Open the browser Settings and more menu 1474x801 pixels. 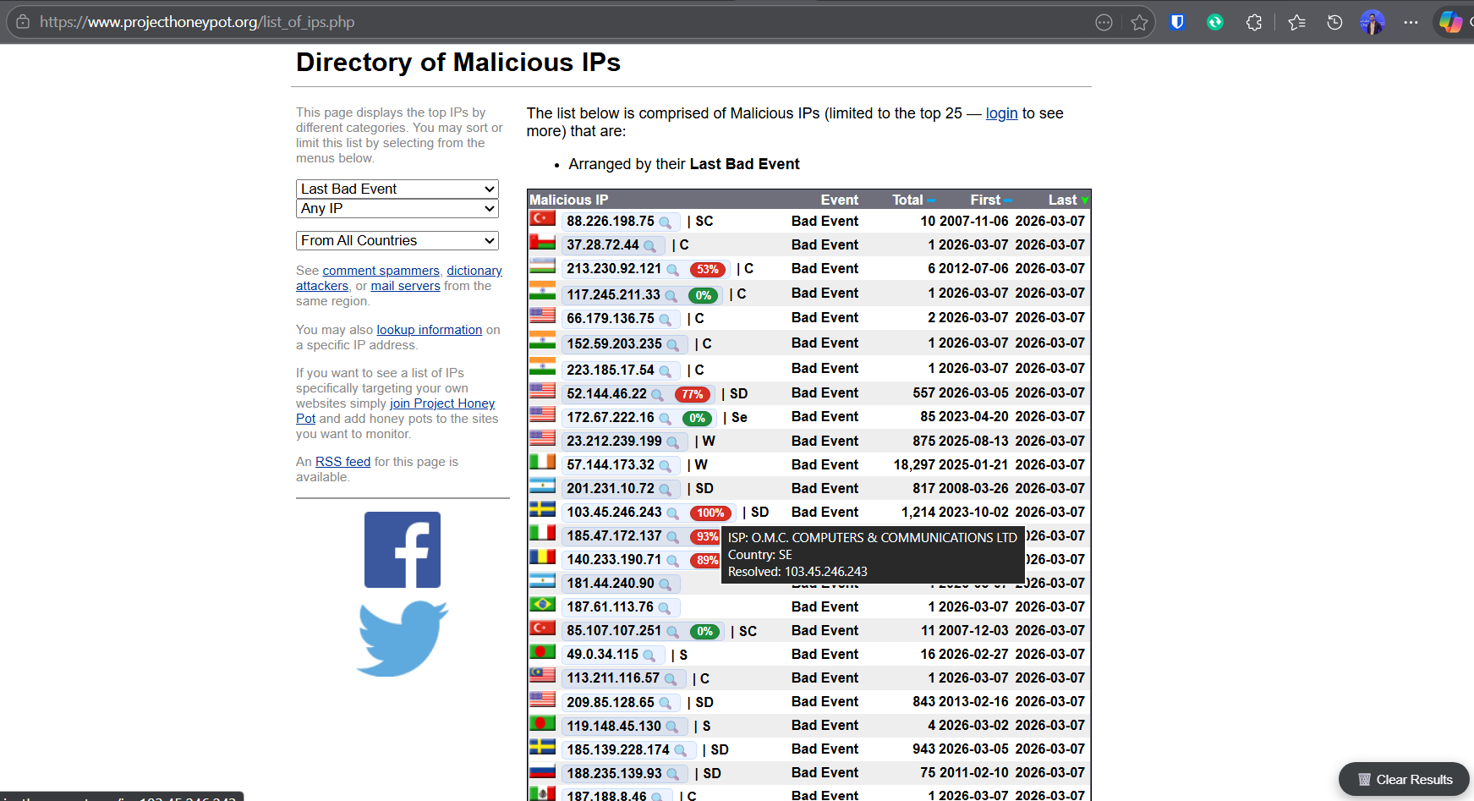point(1411,23)
